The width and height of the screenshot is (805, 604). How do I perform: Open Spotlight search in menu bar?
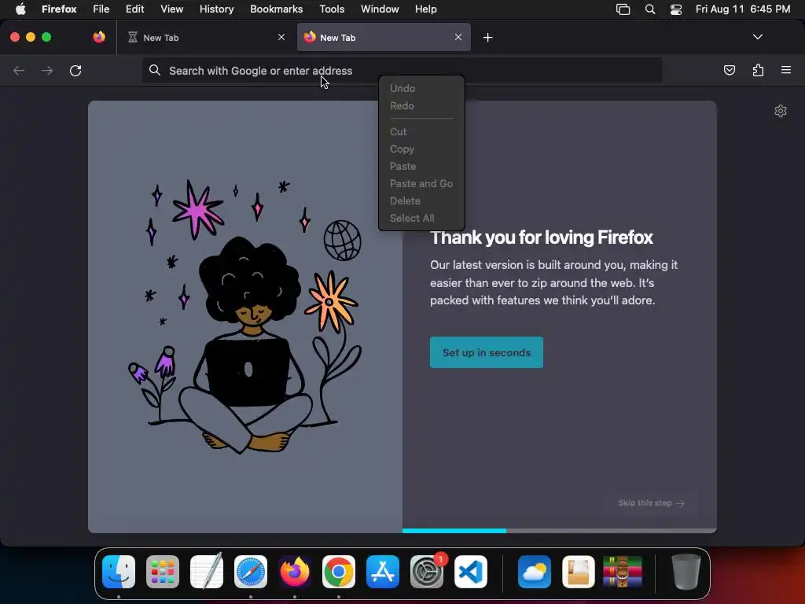[x=650, y=9]
